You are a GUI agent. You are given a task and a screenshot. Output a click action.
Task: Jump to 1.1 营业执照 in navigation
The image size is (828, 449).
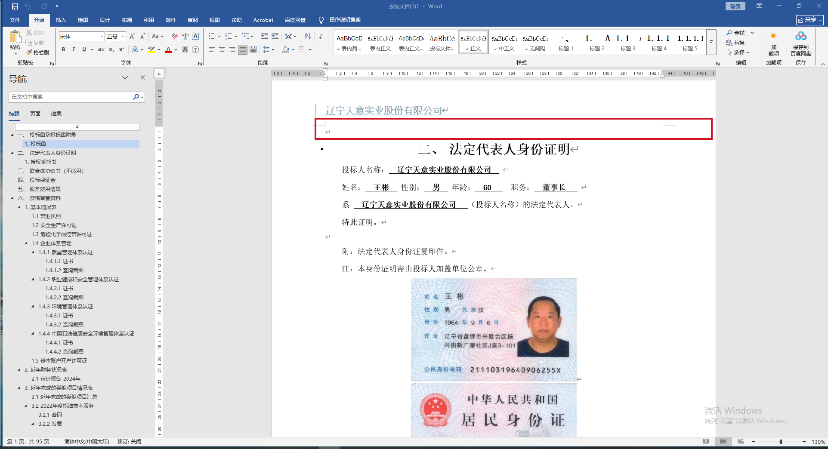[x=46, y=216]
